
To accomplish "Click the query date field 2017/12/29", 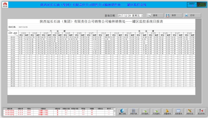I will click(x=129, y=15).
